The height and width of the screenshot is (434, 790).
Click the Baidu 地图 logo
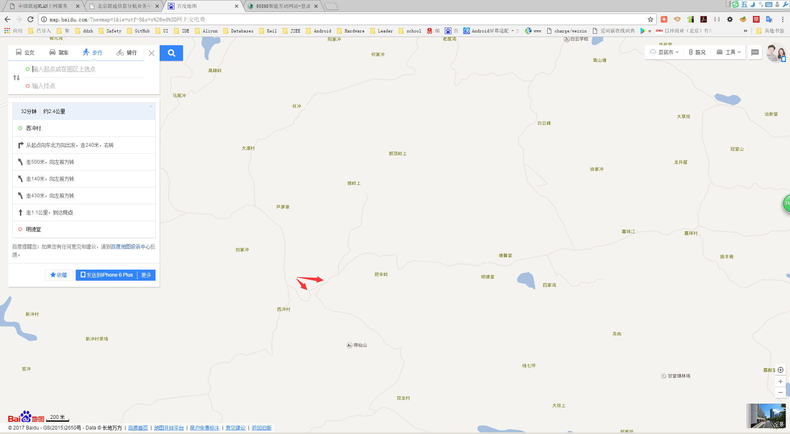pos(26,417)
